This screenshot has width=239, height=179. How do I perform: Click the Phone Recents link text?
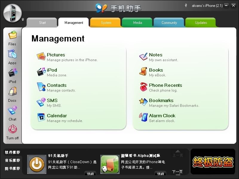166,85
